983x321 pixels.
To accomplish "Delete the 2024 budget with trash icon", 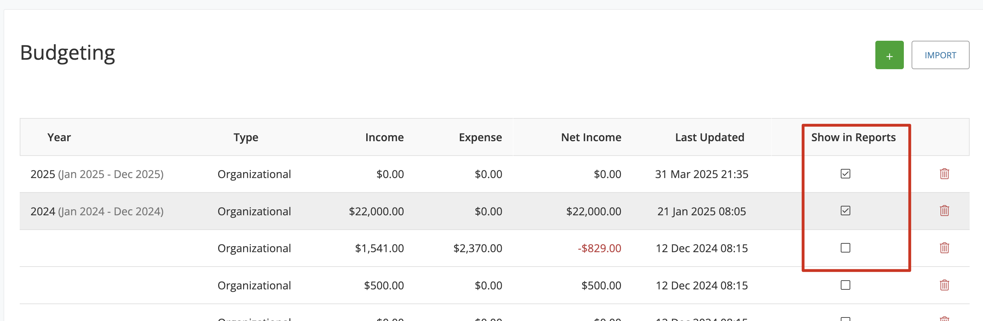I will click(x=944, y=211).
